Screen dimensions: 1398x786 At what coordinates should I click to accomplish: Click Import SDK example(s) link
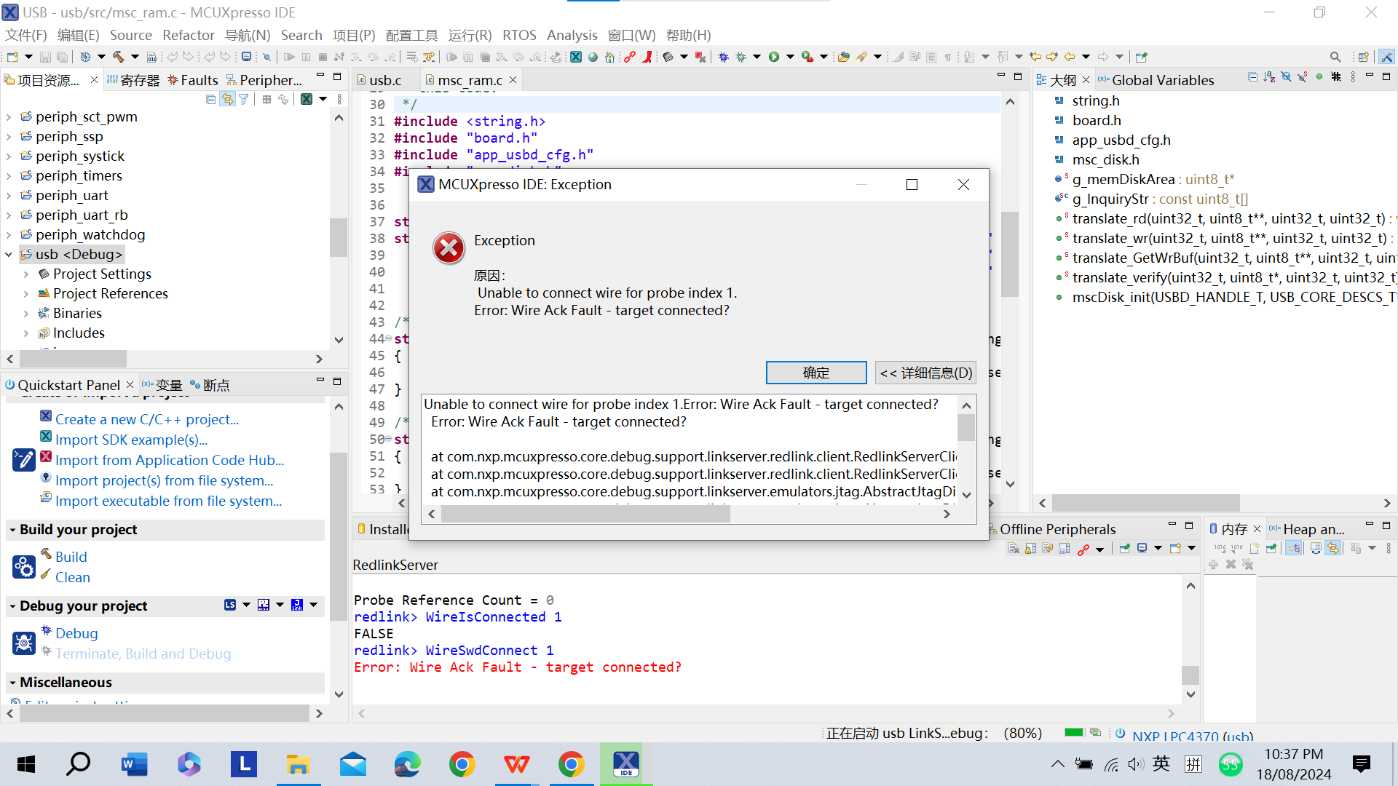pyautogui.click(x=131, y=440)
